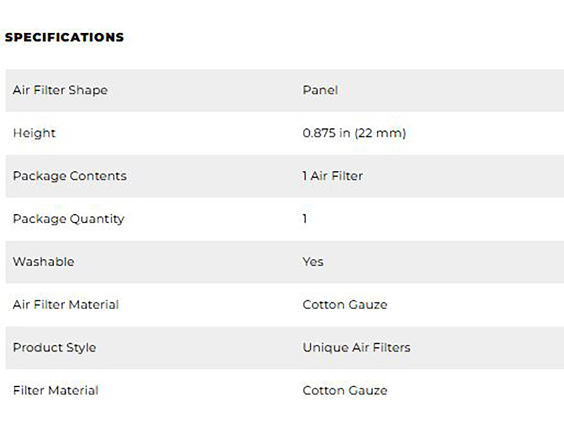Click Cotton Gauze in the bottom row
This screenshot has height=423, width=564.
click(345, 390)
